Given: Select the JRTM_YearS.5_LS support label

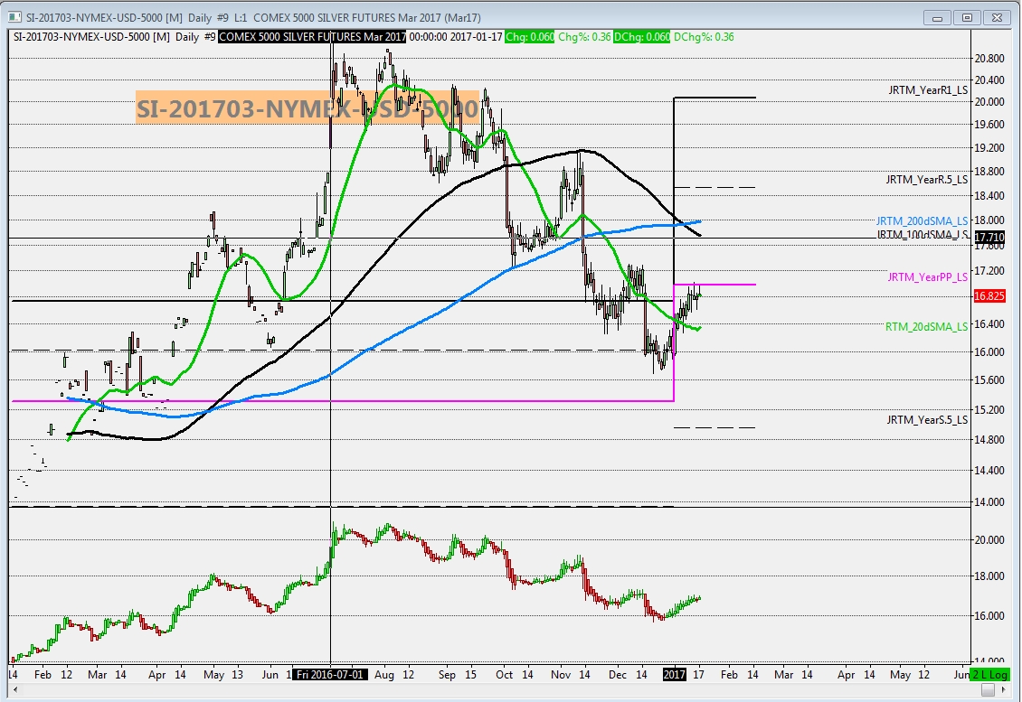Looking at the screenshot, I should coord(927,419).
